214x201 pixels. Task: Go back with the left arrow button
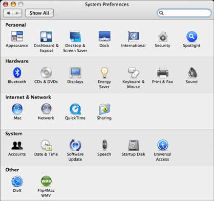[8, 13]
